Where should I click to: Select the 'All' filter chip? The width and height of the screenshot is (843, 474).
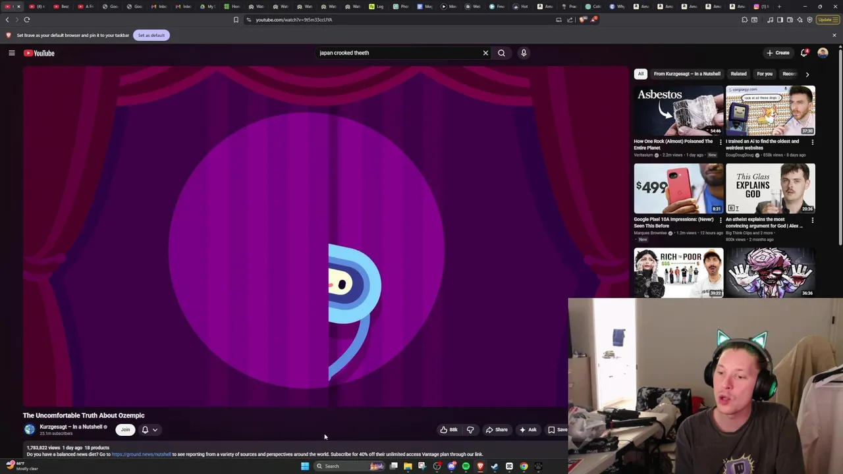tap(640, 74)
